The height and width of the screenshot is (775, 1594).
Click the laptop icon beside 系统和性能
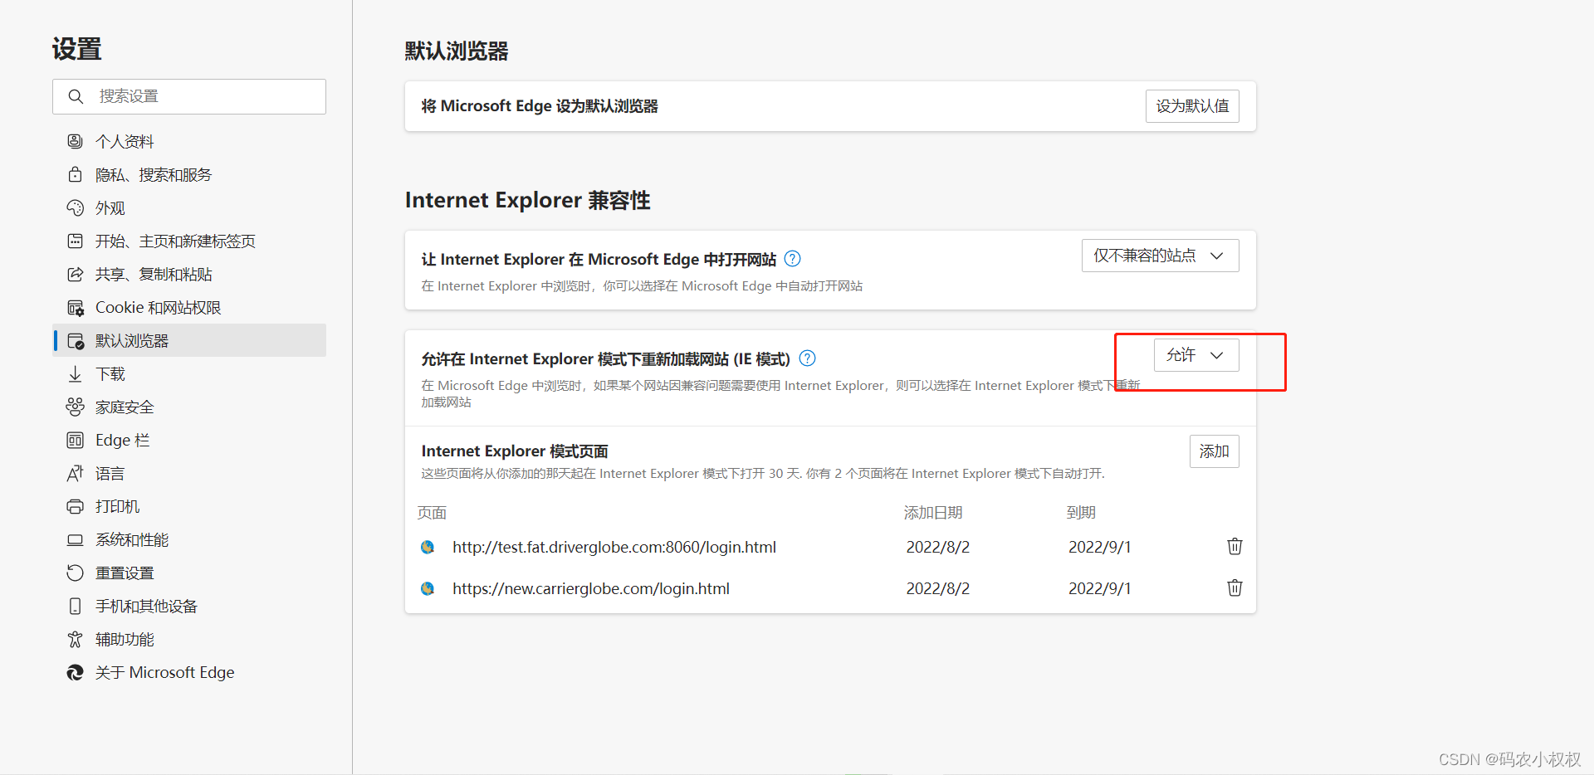click(75, 539)
